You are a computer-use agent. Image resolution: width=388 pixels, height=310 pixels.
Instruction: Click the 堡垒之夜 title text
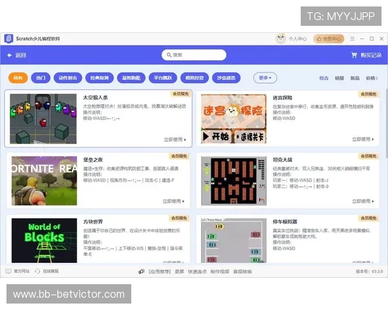[x=93, y=160]
